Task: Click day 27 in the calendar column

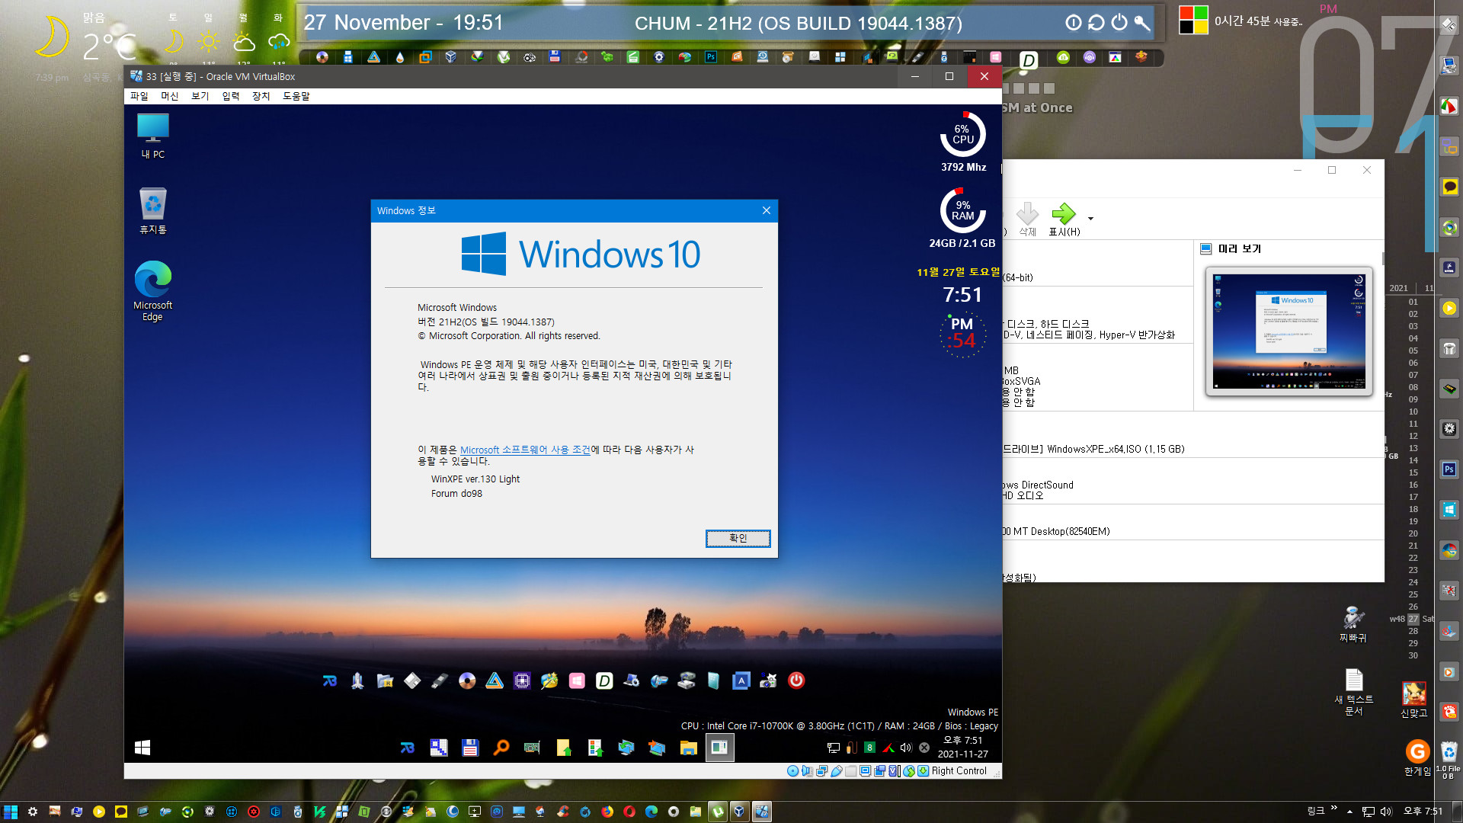Action: (1413, 619)
